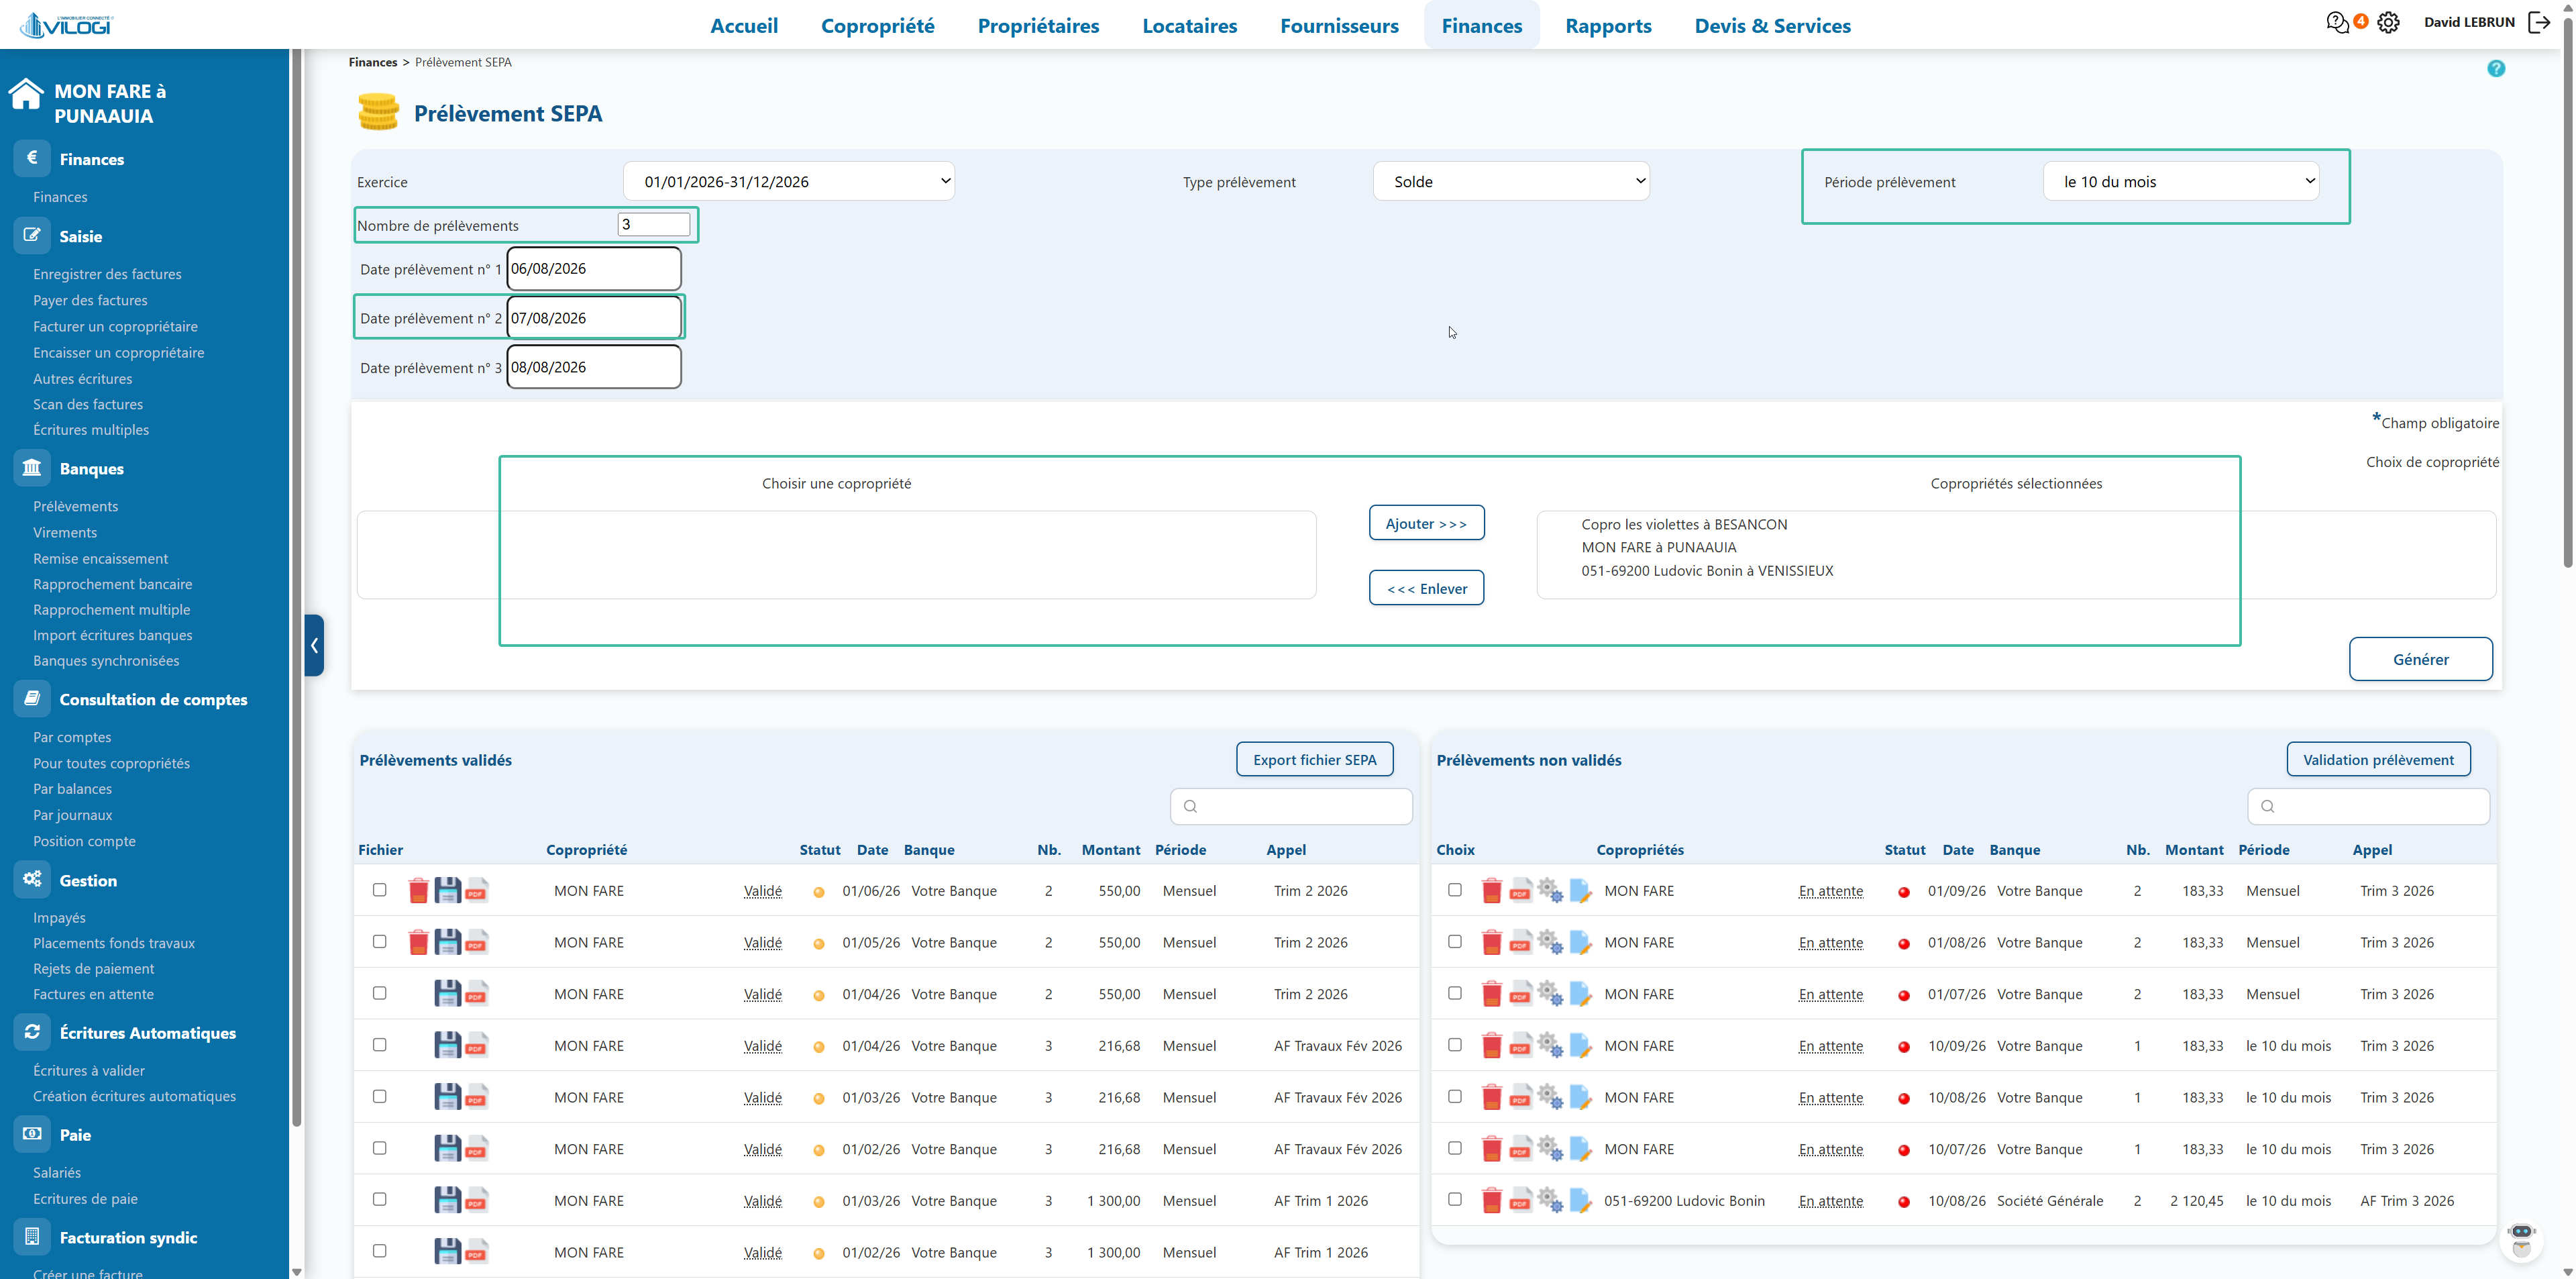The image size is (2576, 1279).
Task: Click the Vilogi logo
Action: click(x=68, y=25)
